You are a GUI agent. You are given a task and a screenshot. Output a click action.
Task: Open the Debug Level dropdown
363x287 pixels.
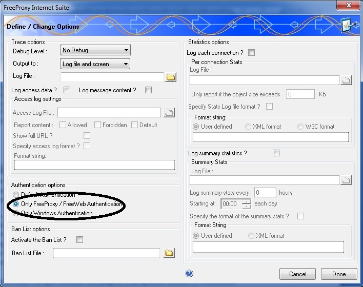coord(95,50)
